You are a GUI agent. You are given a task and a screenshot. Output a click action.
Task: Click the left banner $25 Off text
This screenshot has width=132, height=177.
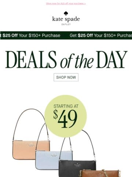(10, 35)
